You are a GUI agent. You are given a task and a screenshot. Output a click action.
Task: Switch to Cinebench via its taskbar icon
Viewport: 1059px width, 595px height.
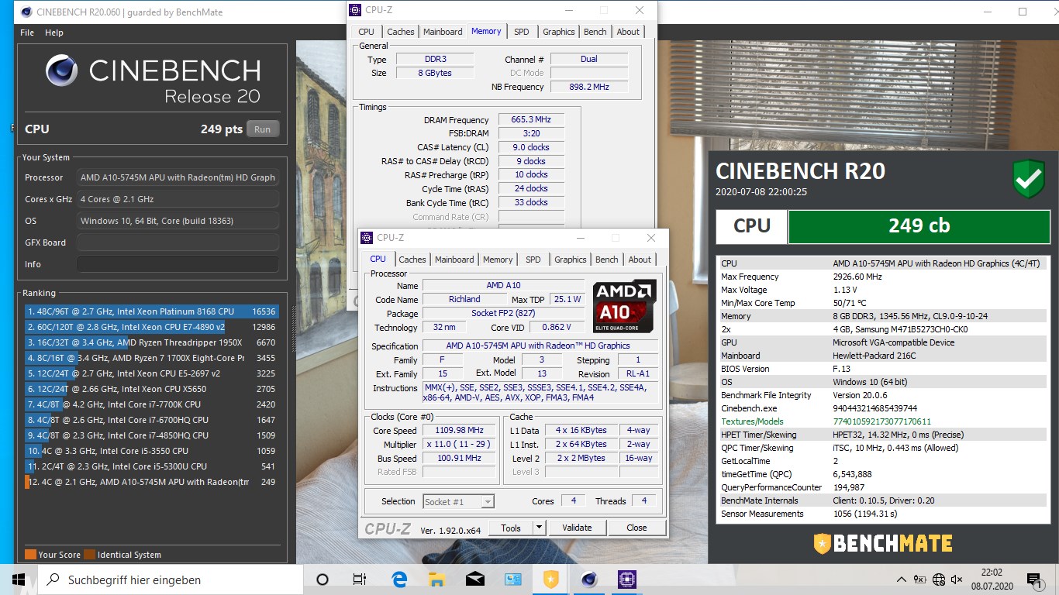click(x=588, y=580)
